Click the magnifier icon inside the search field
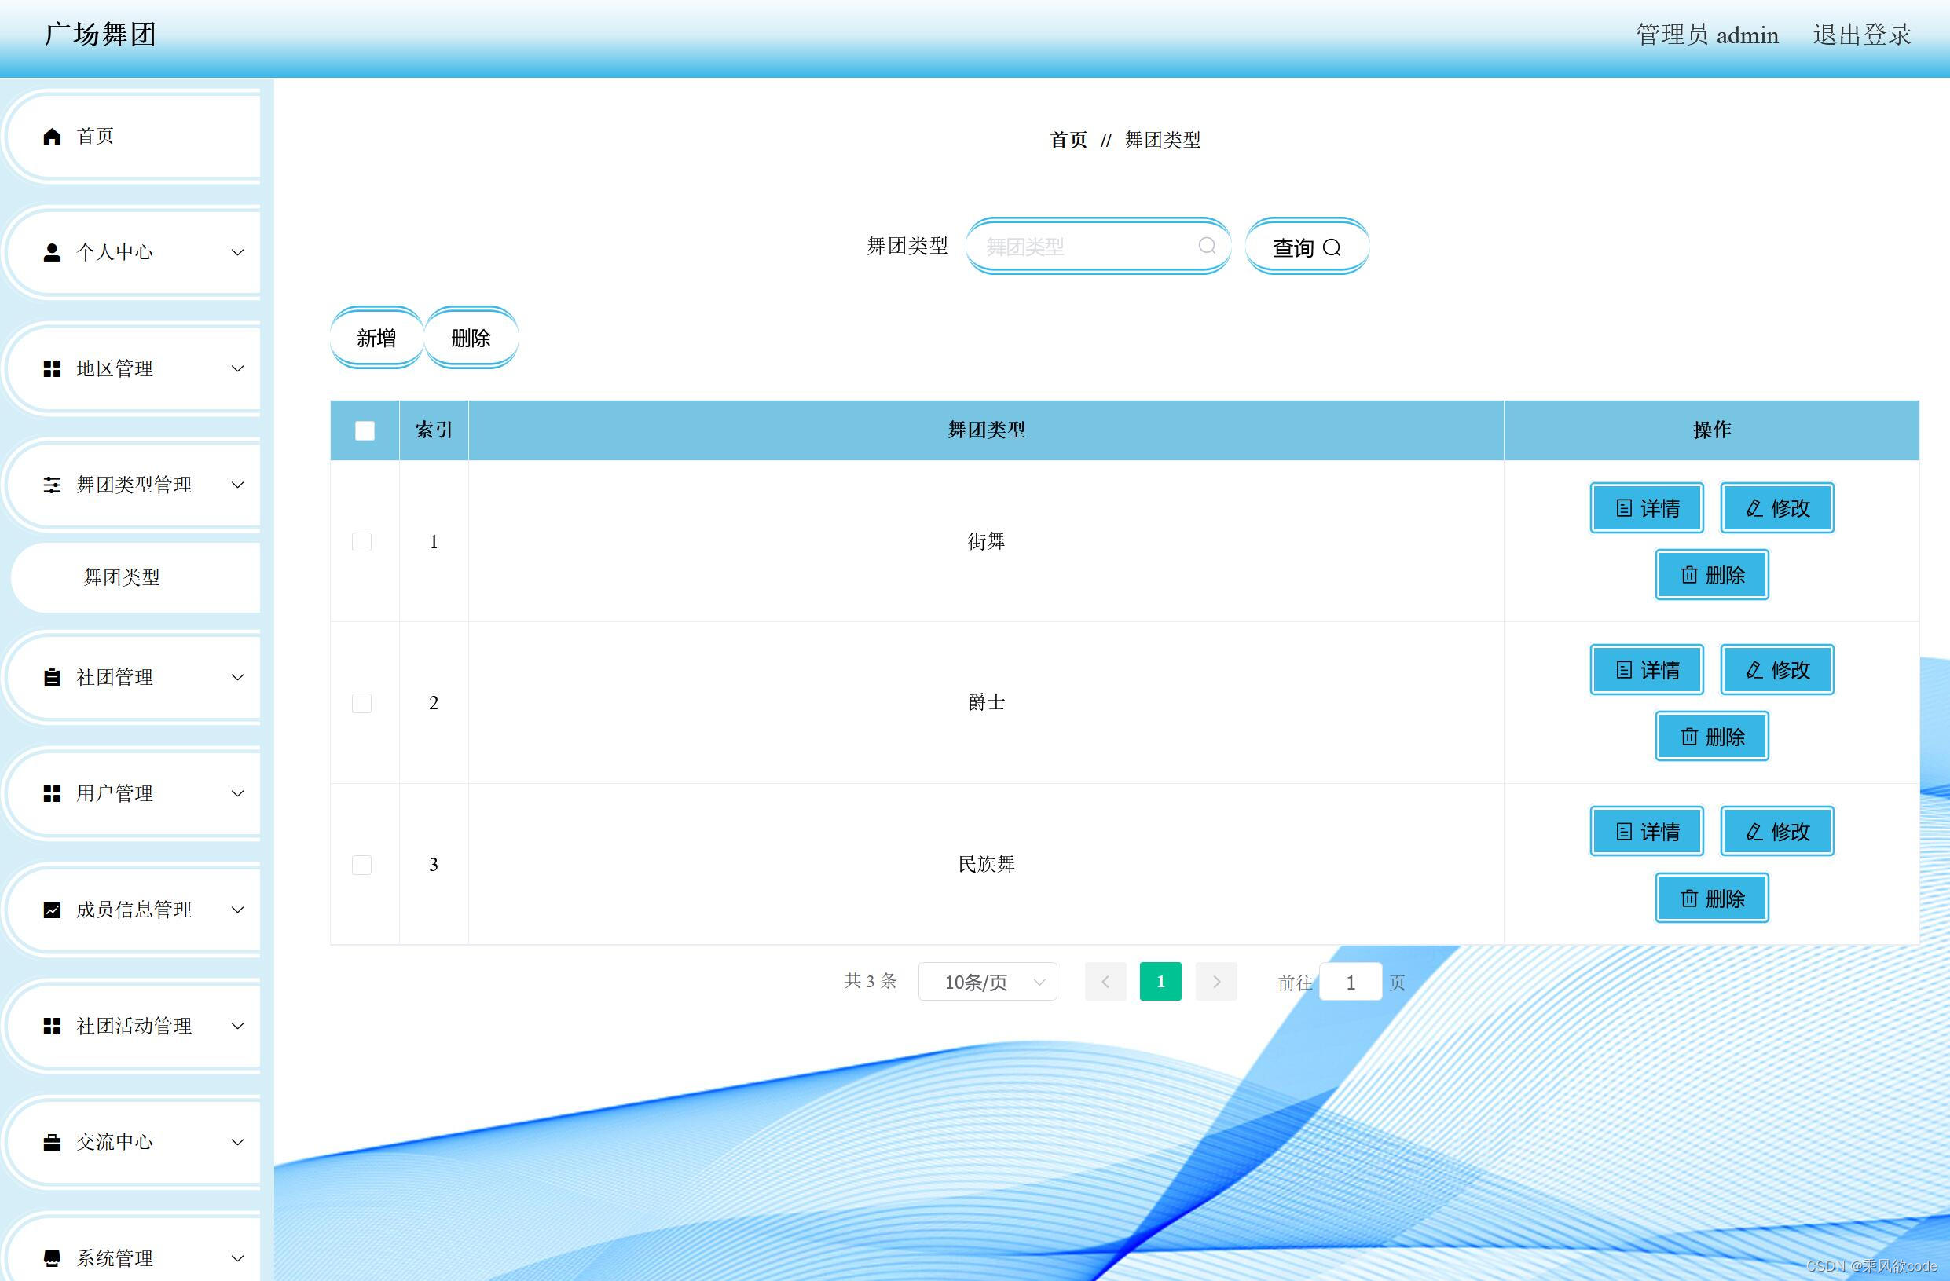 1207,245
